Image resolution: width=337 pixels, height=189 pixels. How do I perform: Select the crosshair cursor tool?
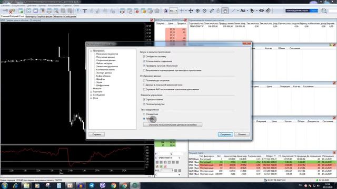[x=182, y=10]
